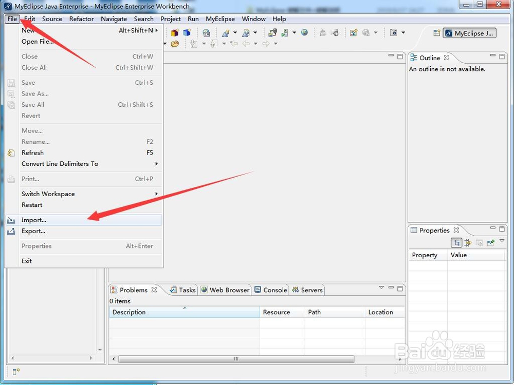Screen dimensions: 514x385
Task: Open the Source menu
Action: tap(52, 19)
